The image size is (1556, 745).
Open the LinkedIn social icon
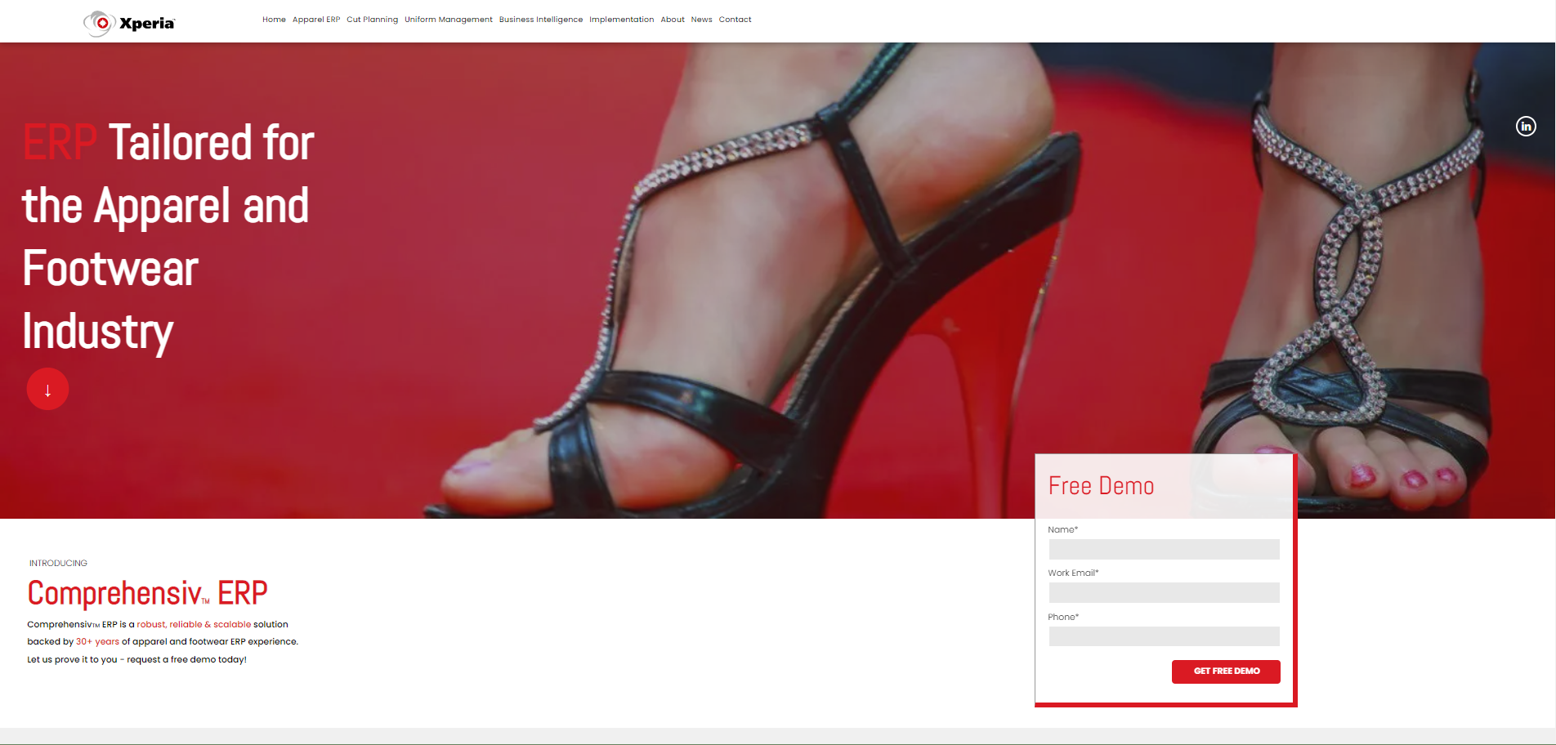pyautogui.click(x=1526, y=126)
